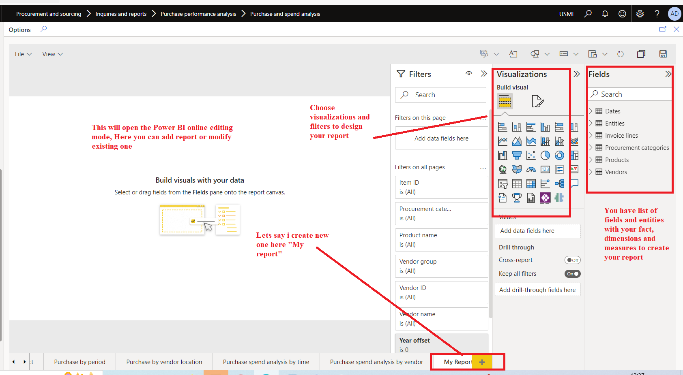Viewport: 683px width, 375px height.
Task: Open the File menu dropdown
Action: coord(23,53)
